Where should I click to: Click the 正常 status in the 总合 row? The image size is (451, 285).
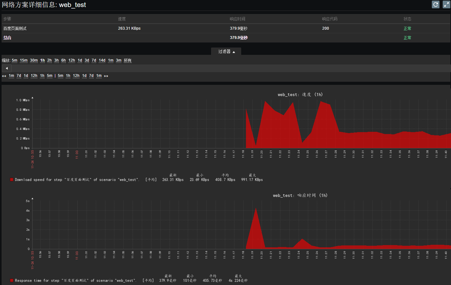click(x=408, y=38)
